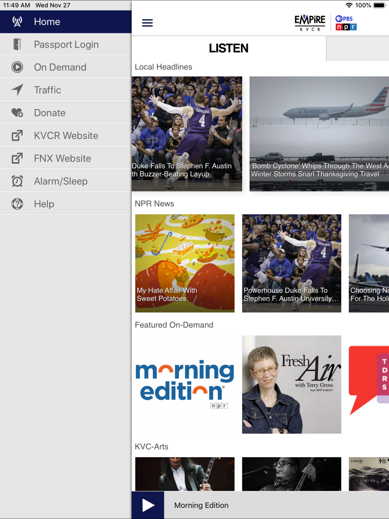Screen dimensions: 389x519
Task: Toggle the hamburger side menu button
Action: tap(147, 23)
